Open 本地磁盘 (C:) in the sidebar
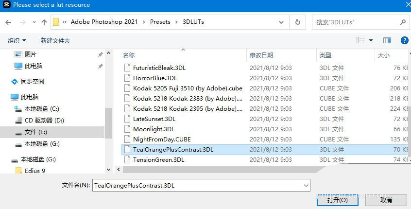This screenshot has height=209, width=411. [x=42, y=108]
